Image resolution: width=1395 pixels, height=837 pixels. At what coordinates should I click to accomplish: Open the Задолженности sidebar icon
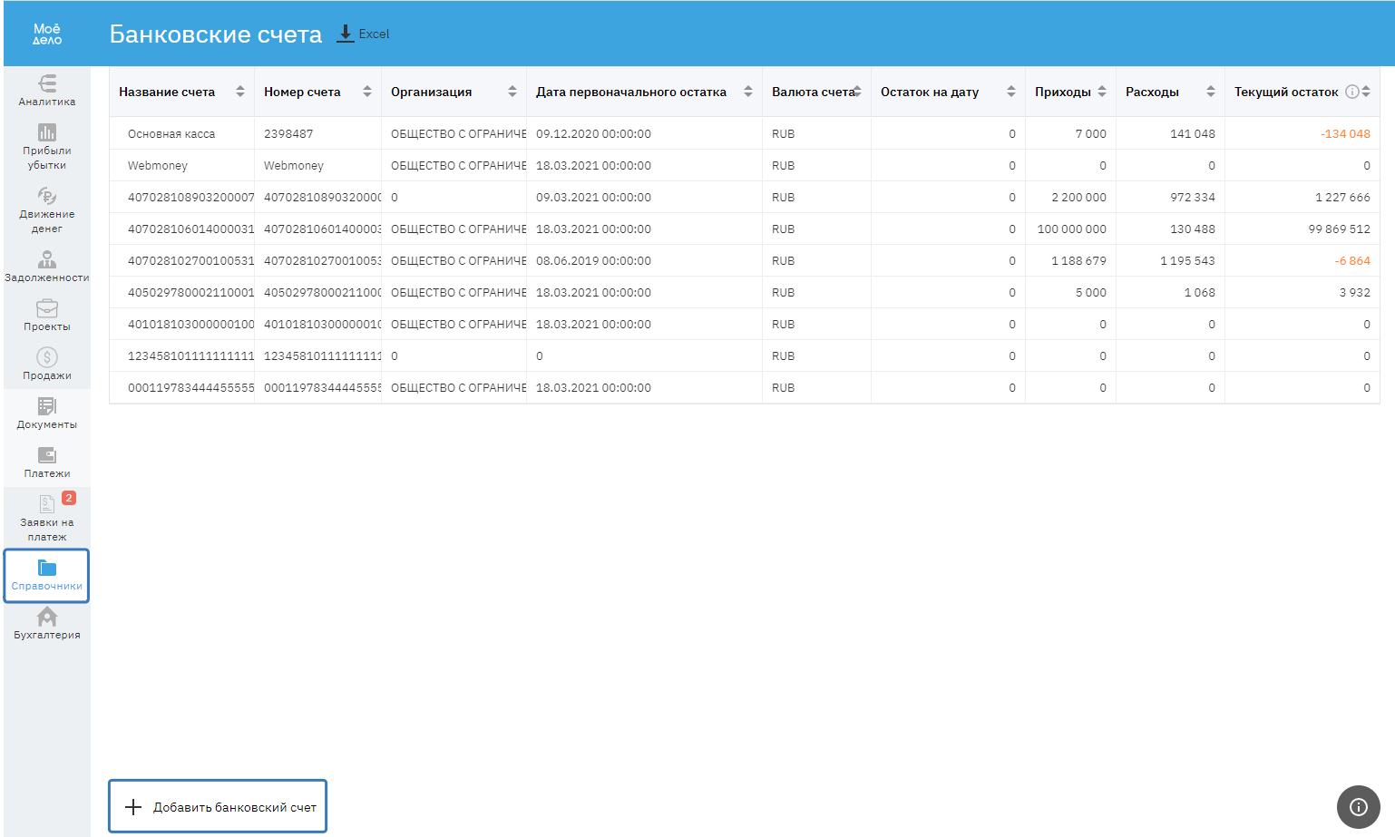(47, 260)
